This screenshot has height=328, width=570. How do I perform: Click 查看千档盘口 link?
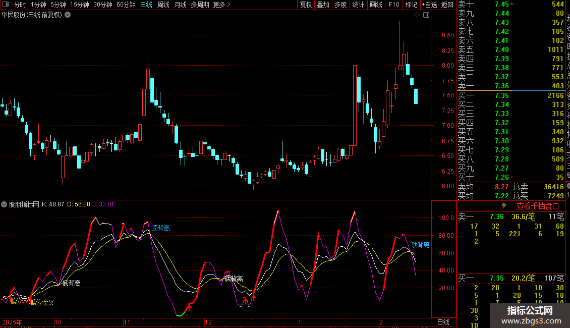point(538,206)
